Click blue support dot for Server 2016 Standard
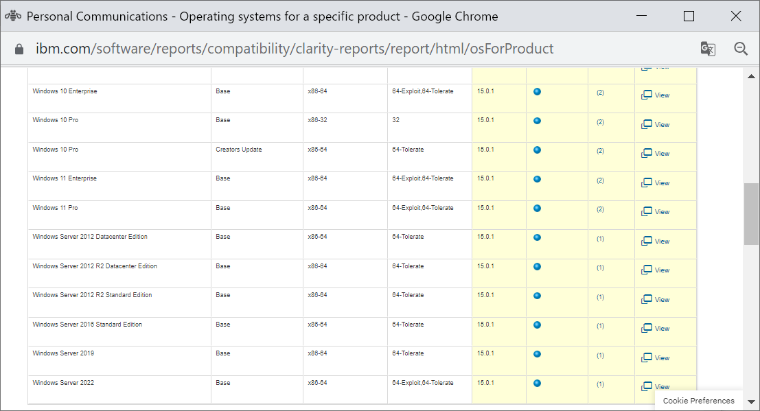 coord(537,325)
